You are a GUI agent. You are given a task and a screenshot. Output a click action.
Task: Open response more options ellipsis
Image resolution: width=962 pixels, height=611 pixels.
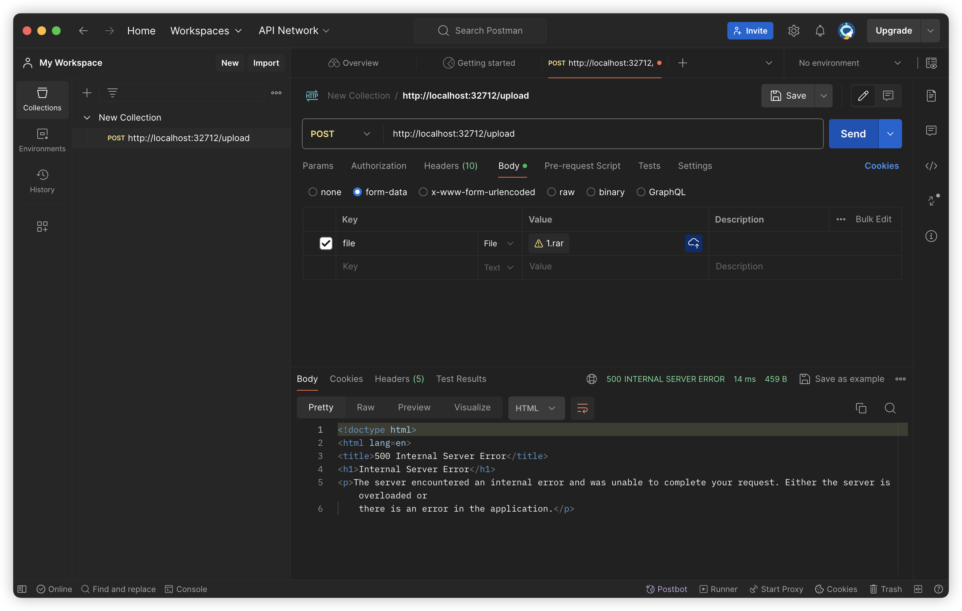click(901, 379)
